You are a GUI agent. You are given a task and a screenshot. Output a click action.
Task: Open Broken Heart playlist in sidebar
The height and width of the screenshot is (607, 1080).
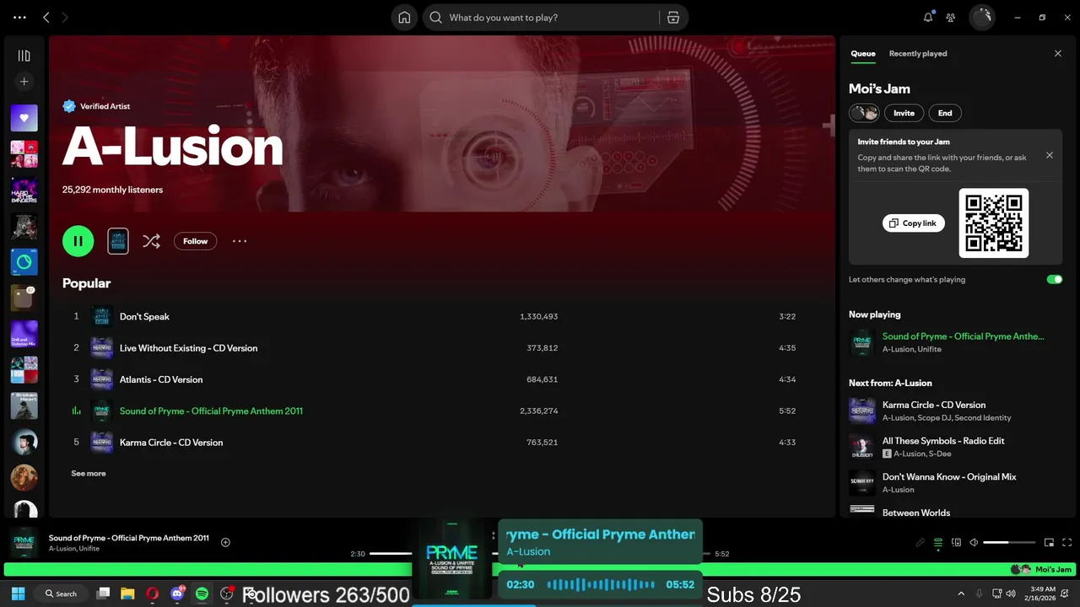24,406
